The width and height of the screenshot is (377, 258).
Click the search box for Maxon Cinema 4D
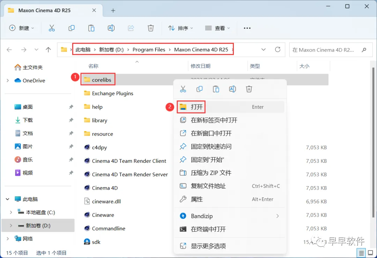tap(331, 50)
